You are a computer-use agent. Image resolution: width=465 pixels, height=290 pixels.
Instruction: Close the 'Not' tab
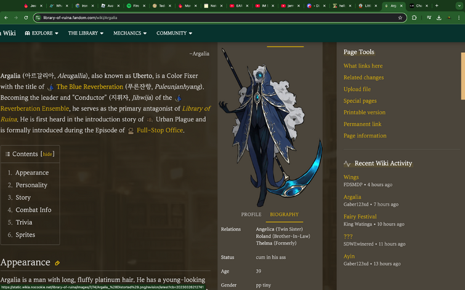pos(221,6)
